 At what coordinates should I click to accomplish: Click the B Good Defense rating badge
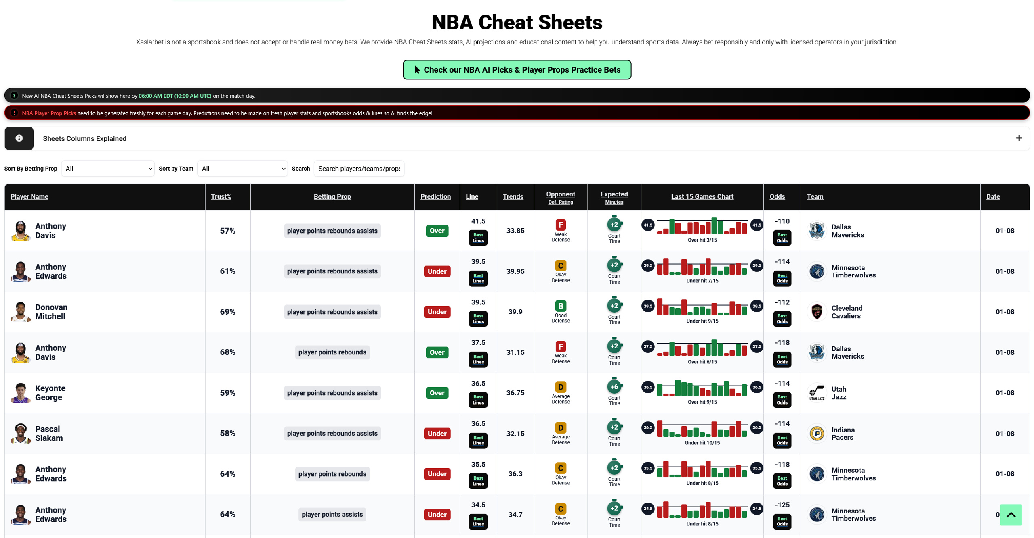click(560, 306)
